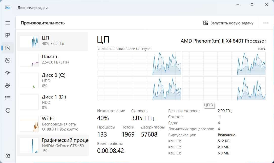The width and height of the screenshot is (274, 163).
Task: Click the L3 cache value 6,0 МБ
Action: pos(223,153)
